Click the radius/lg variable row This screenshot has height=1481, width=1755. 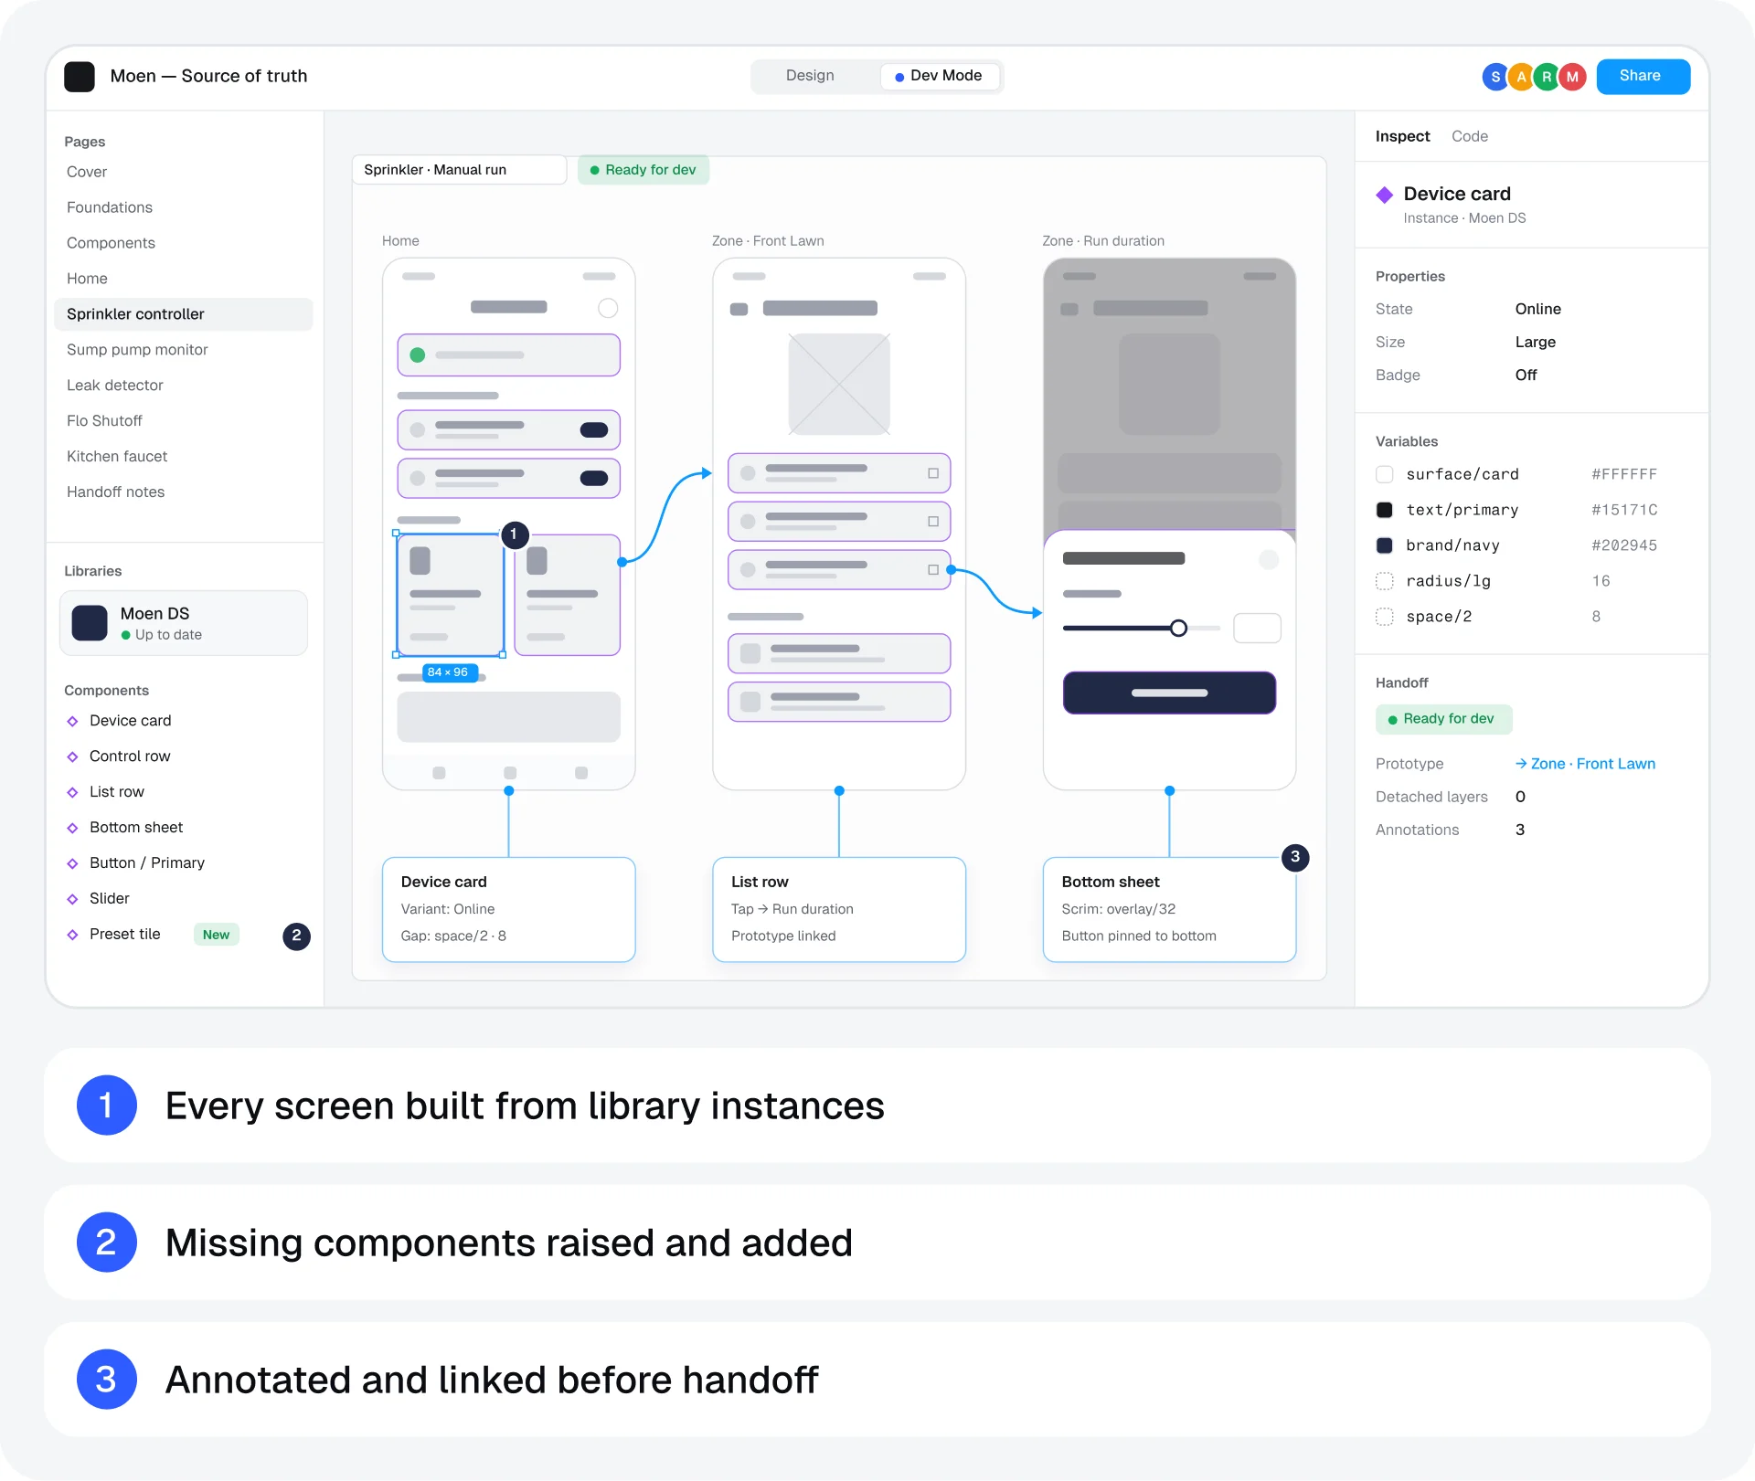tap(1517, 581)
